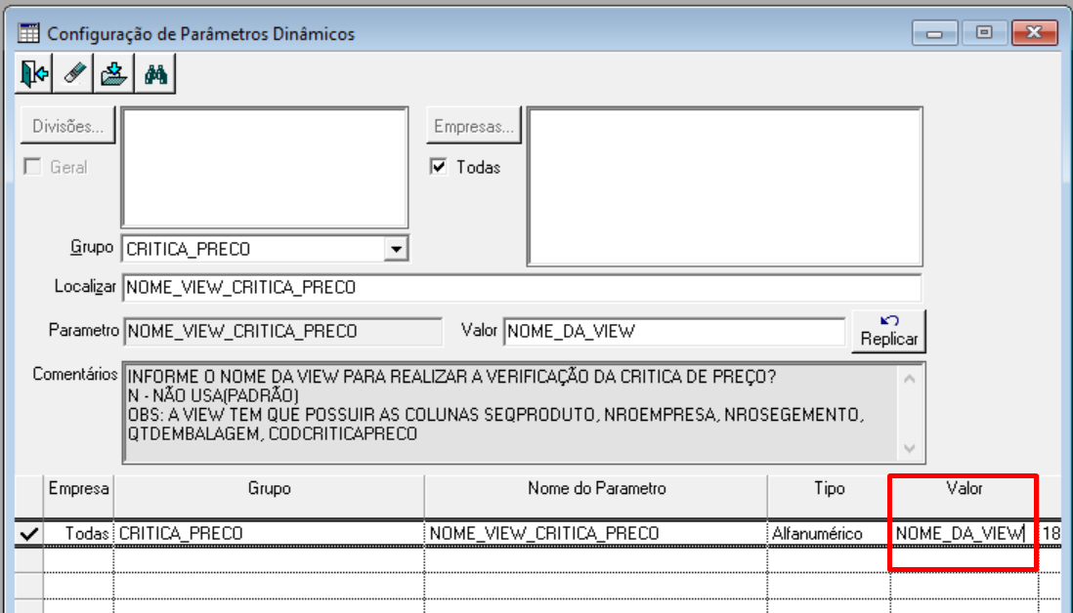Viewport: 1073px width, 613px height.
Task: Click the Todas cell in grid row
Action: [79, 534]
